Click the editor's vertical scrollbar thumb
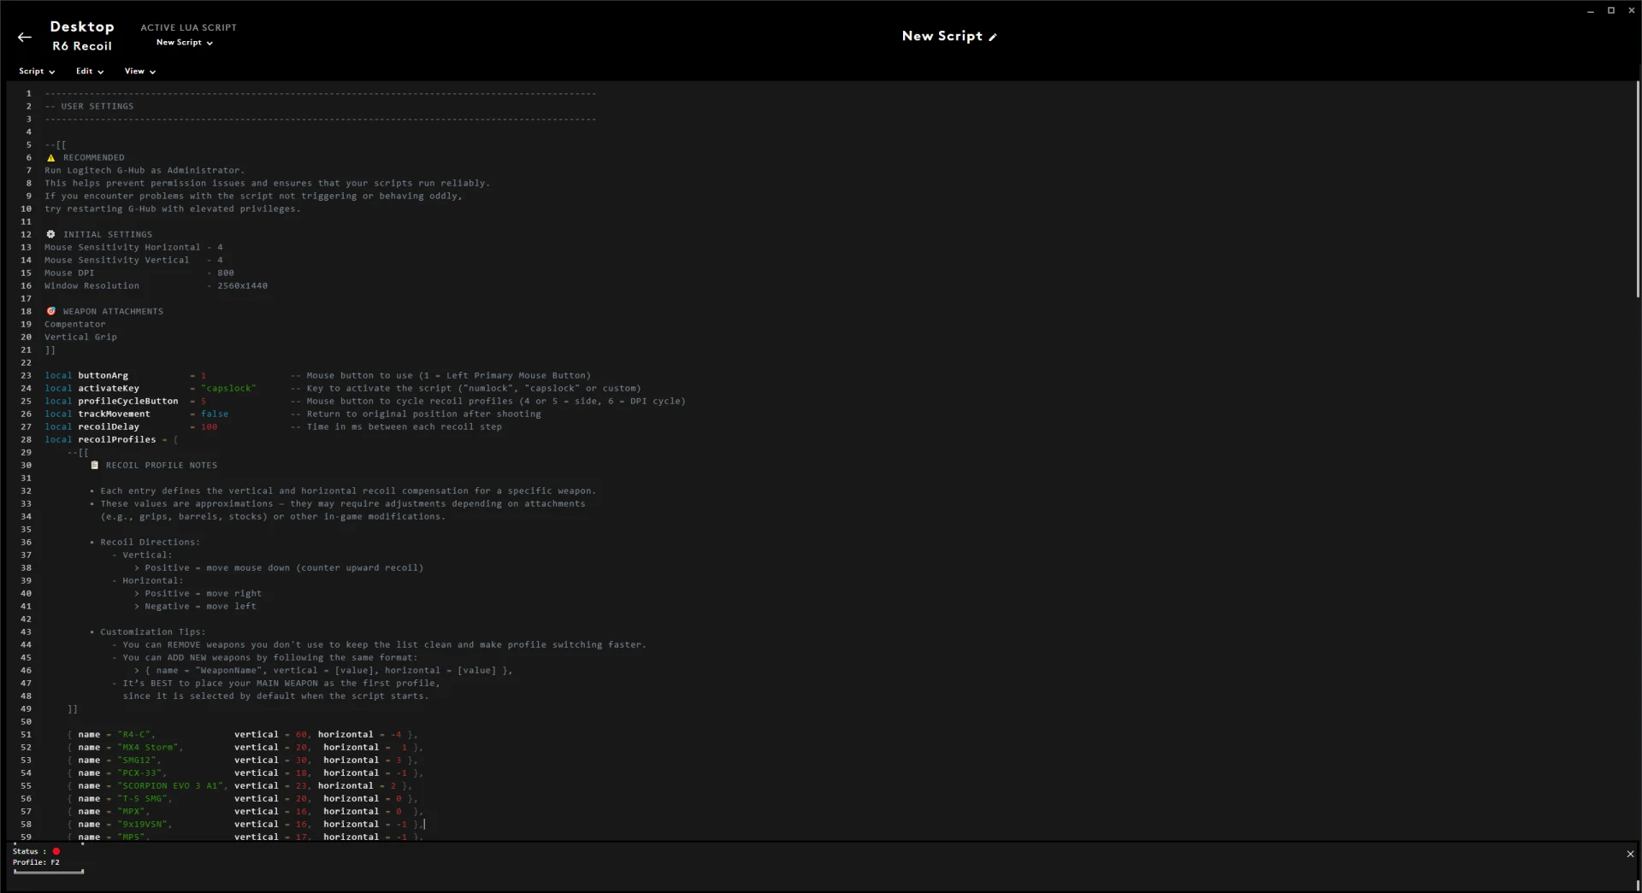The height and width of the screenshot is (893, 1642). coord(1637,190)
